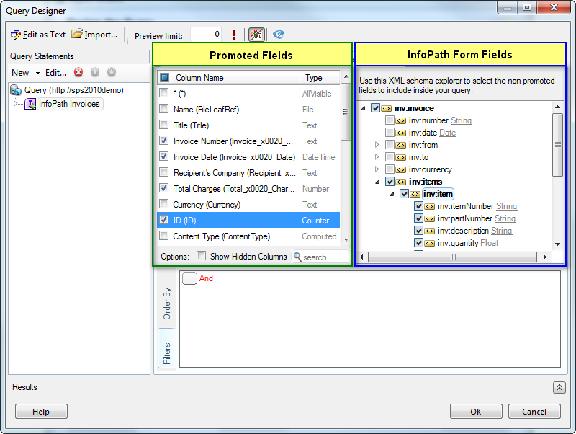Click the Import folder icon

coord(76,35)
